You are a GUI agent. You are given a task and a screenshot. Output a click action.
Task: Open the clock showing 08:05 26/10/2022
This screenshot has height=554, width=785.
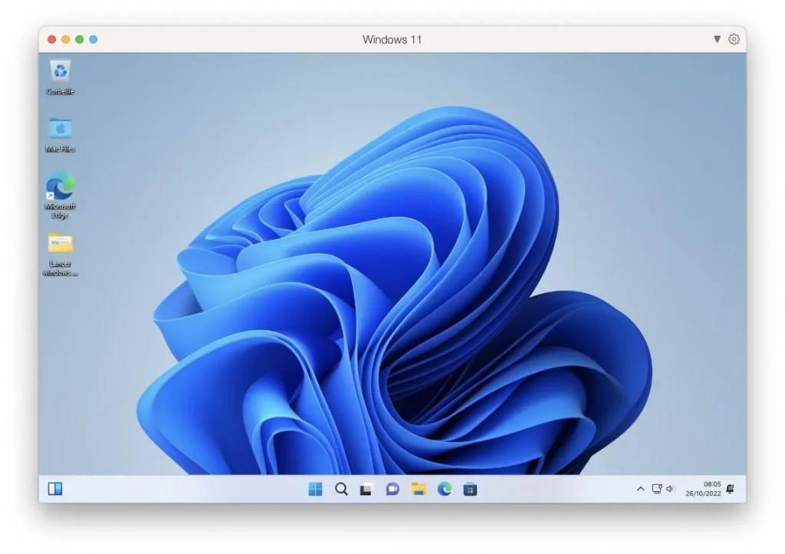[704, 488]
